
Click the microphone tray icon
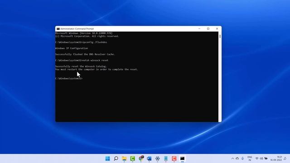coord(242,158)
